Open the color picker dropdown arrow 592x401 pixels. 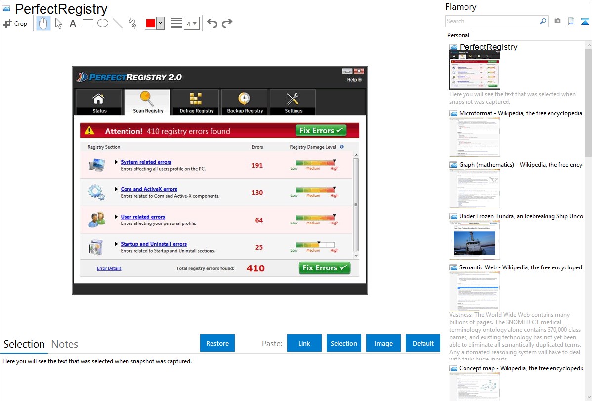pos(160,23)
